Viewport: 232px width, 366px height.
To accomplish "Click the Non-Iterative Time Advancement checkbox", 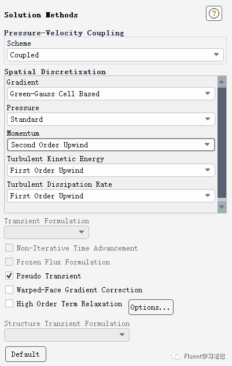I will point(9,248).
